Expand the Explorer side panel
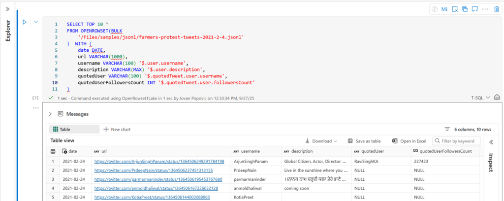Image resolution: width=504 pixels, height=201 pixels. 7,8
